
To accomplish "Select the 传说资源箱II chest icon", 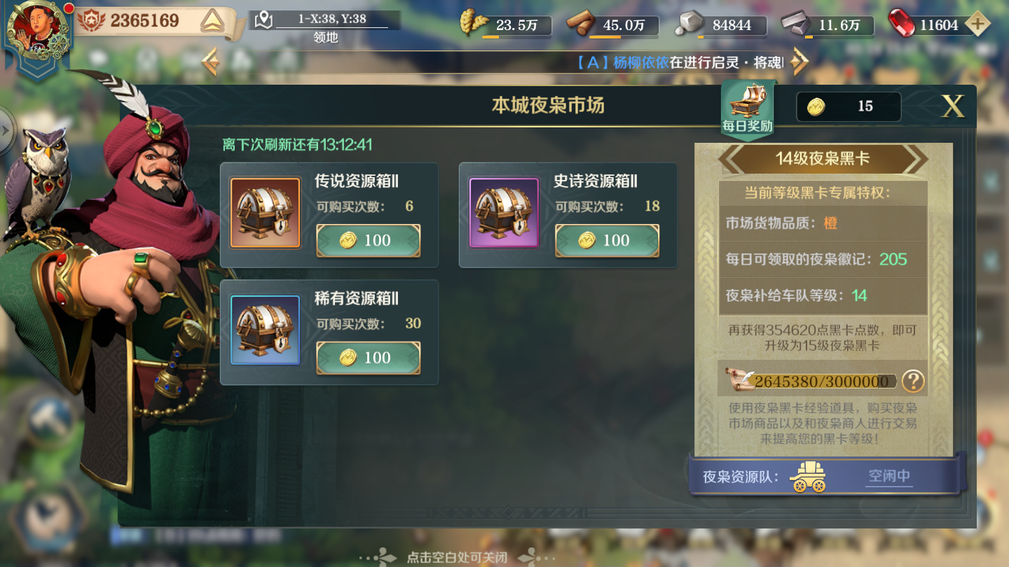I will pos(265,213).
